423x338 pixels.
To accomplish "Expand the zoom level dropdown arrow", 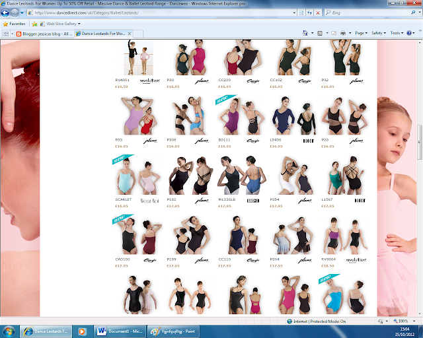I will (414, 321).
